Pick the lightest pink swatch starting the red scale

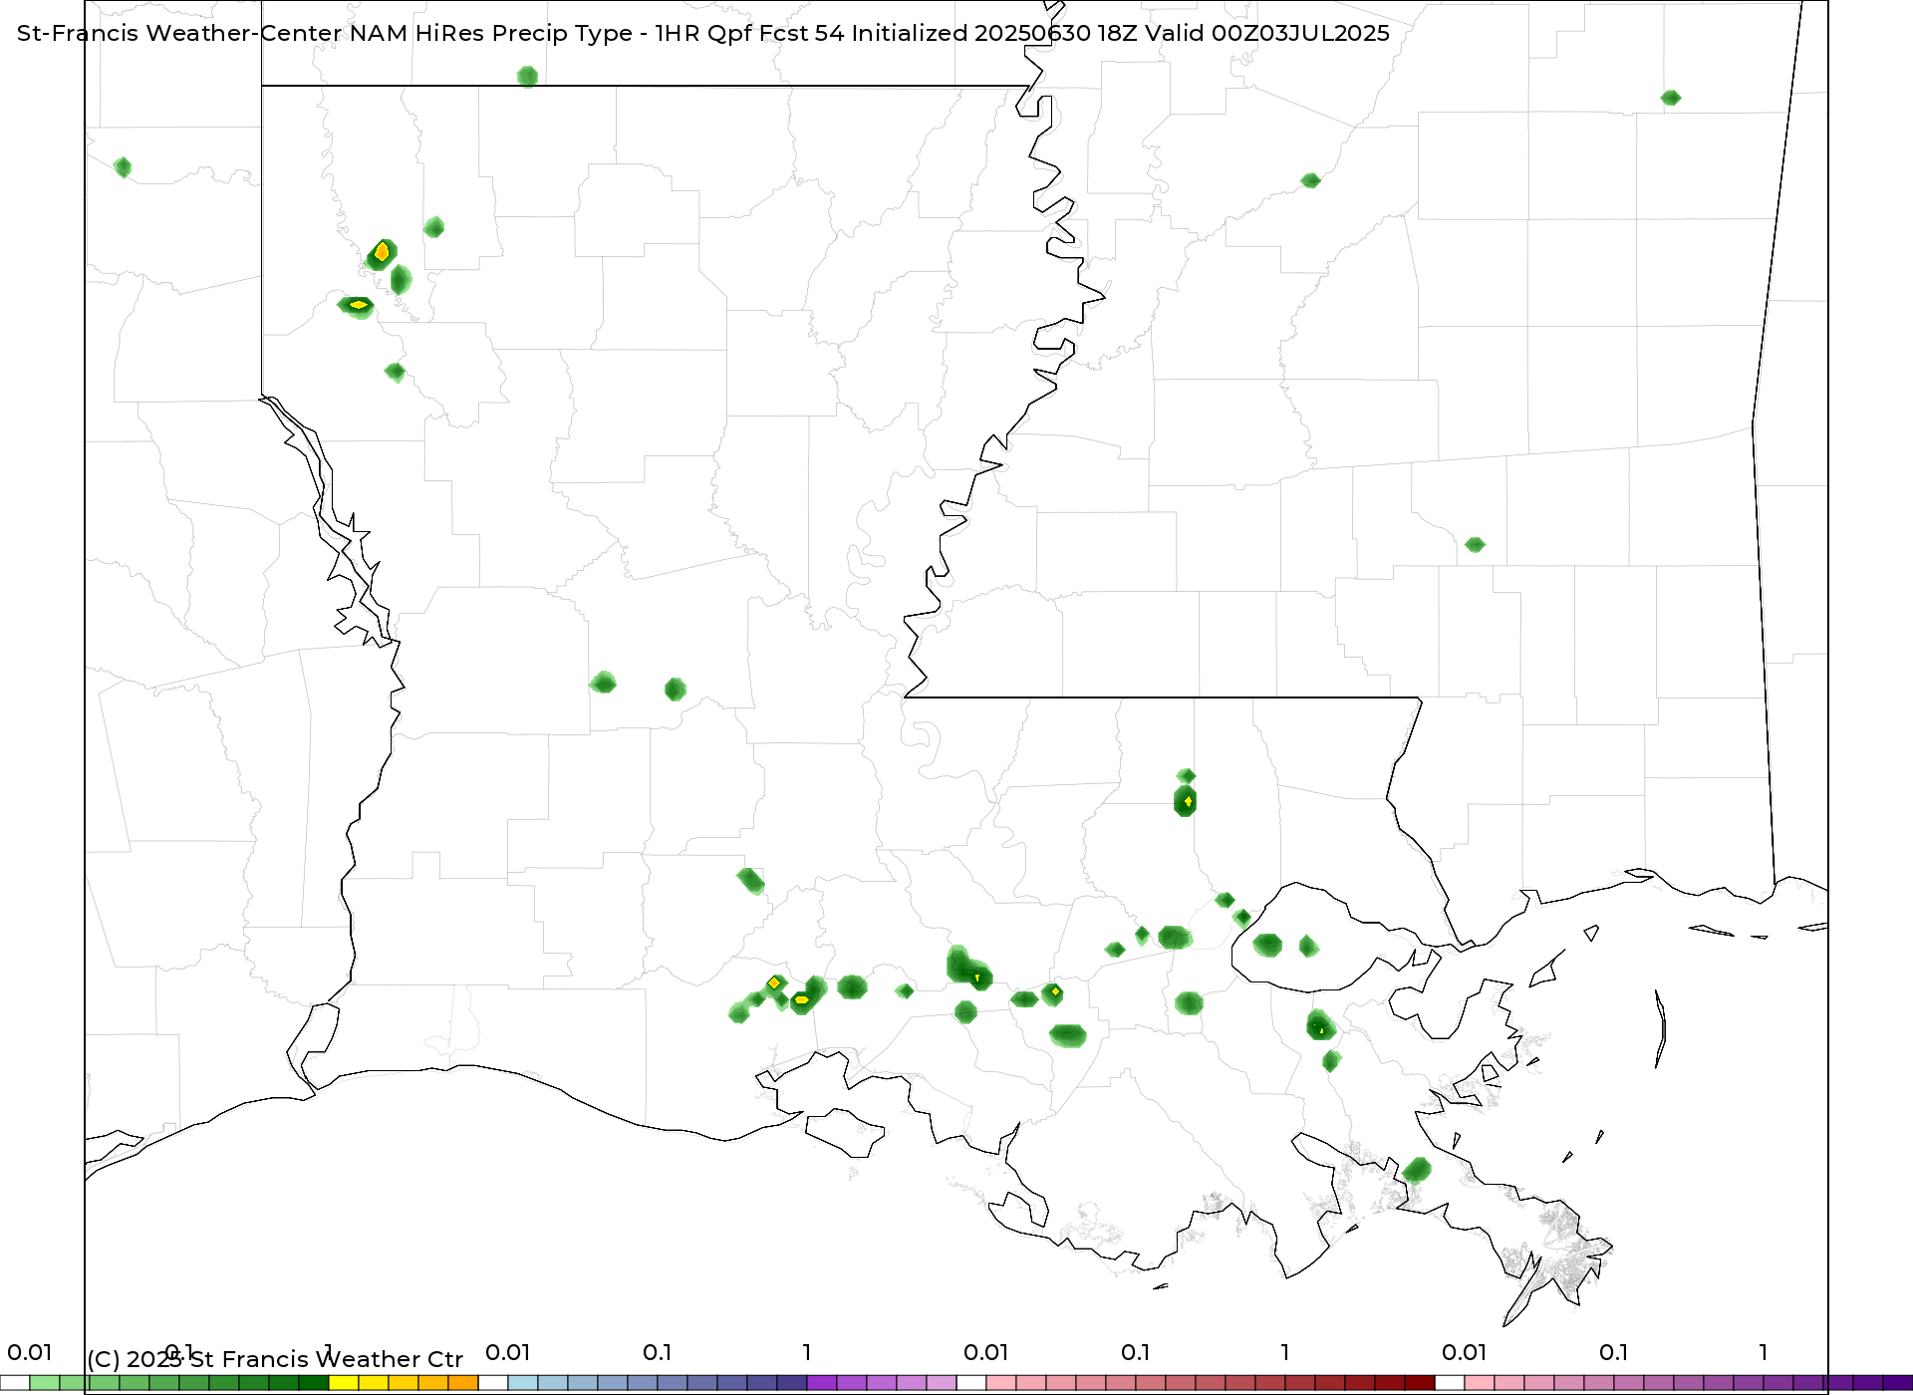click(x=1001, y=1383)
